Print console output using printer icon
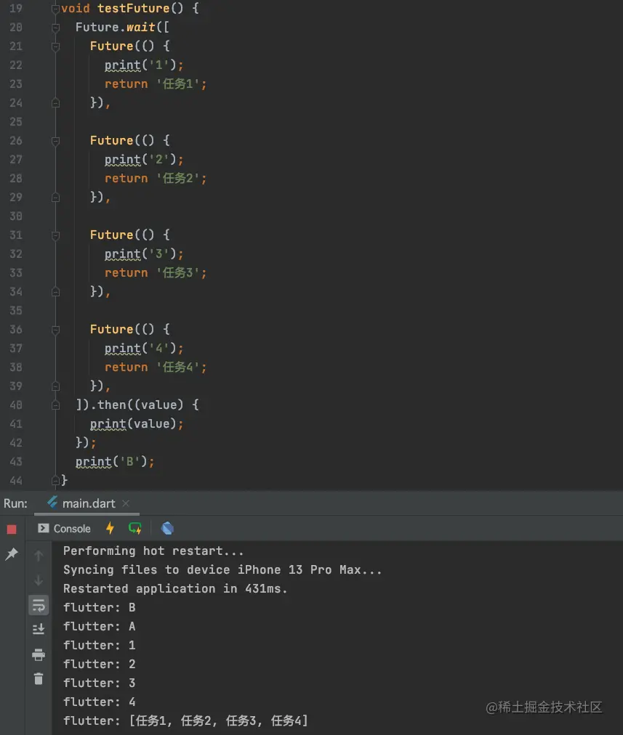The height and width of the screenshot is (735, 623). click(39, 654)
